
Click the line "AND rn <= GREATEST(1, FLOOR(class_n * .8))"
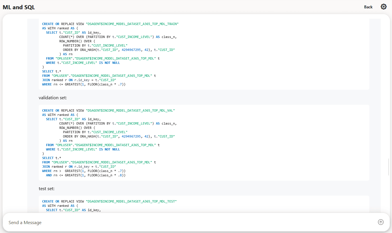86,175
